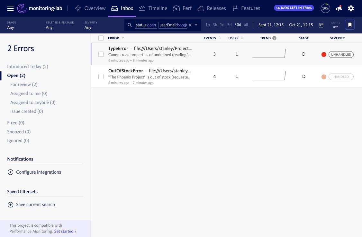Click the bookmark saved filters icon
The width and height of the screenshot is (362, 237).
click(350, 25)
